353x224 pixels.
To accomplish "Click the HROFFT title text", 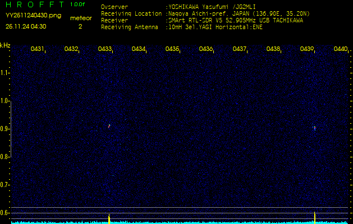I will click(33, 4).
